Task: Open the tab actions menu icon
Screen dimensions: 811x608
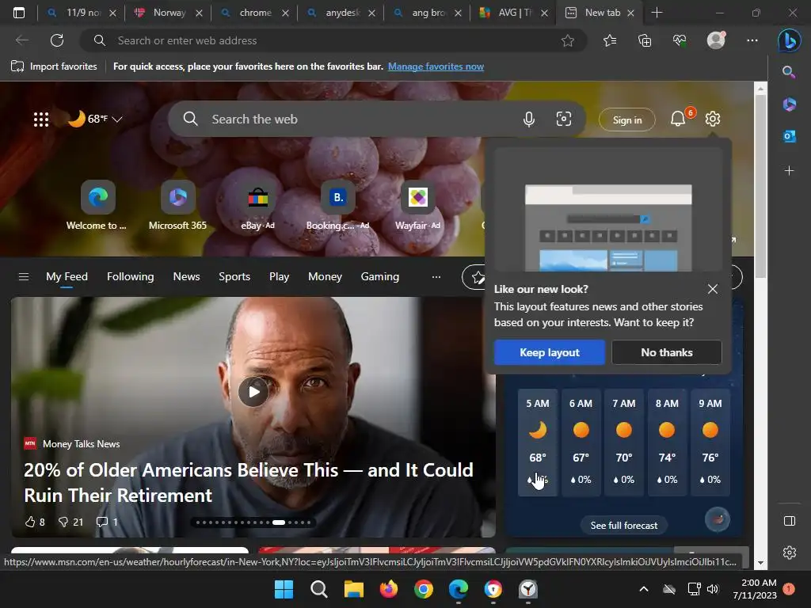Action: [x=19, y=13]
